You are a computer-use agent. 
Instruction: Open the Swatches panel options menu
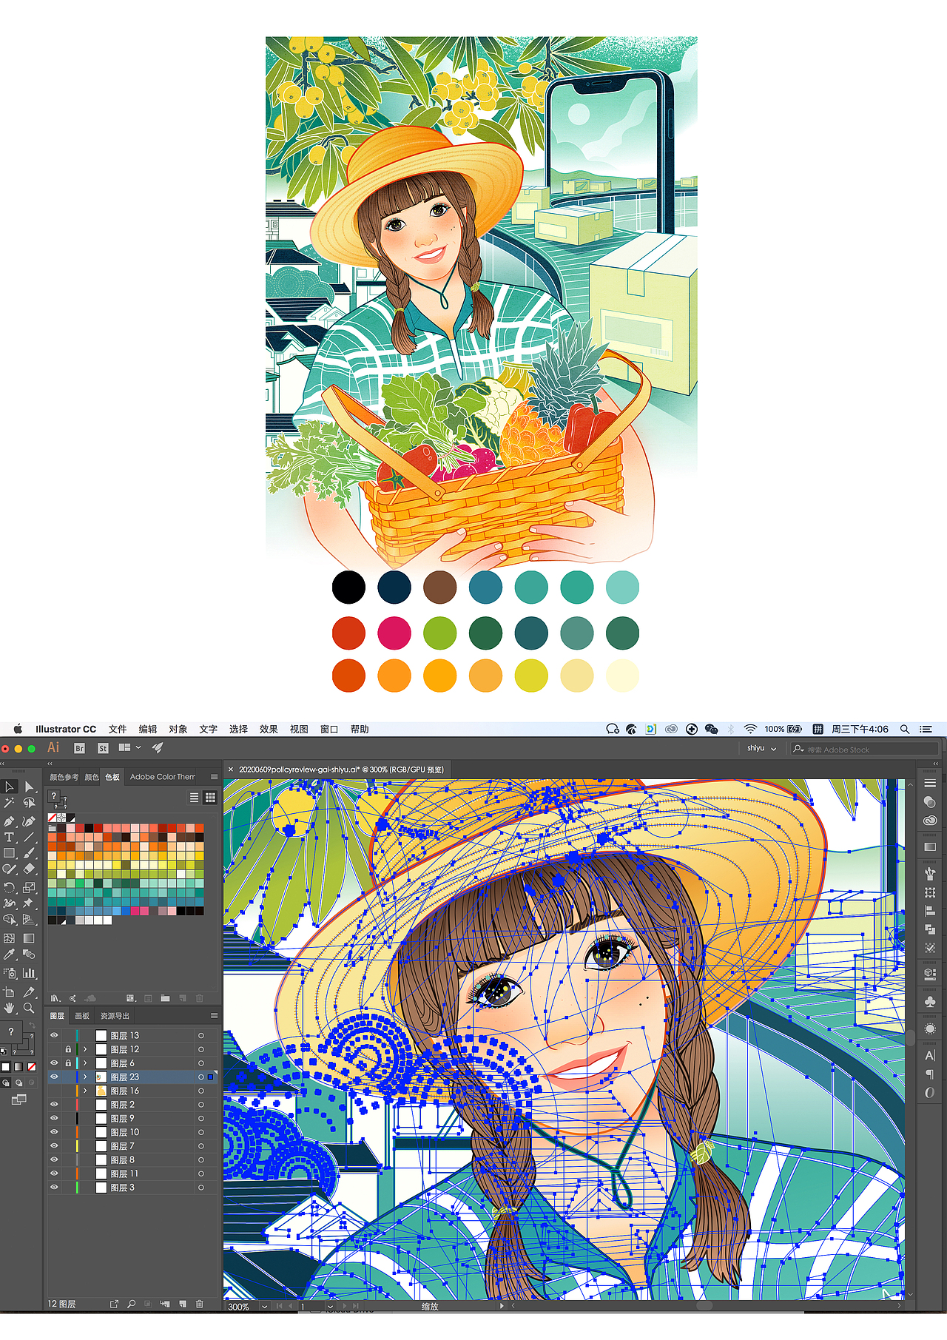point(214,777)
